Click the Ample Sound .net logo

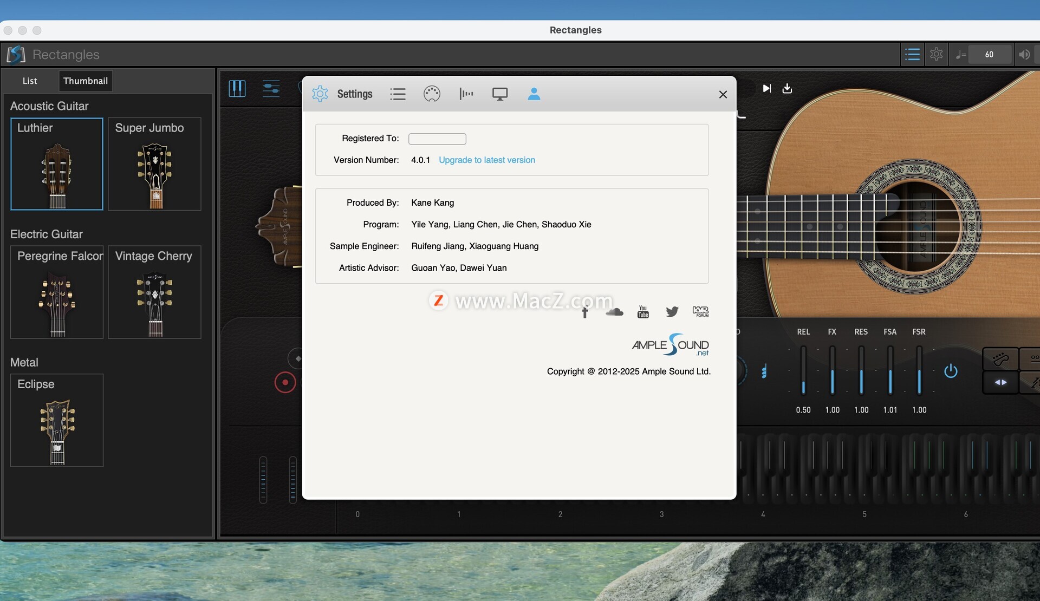tap(671, 345)
